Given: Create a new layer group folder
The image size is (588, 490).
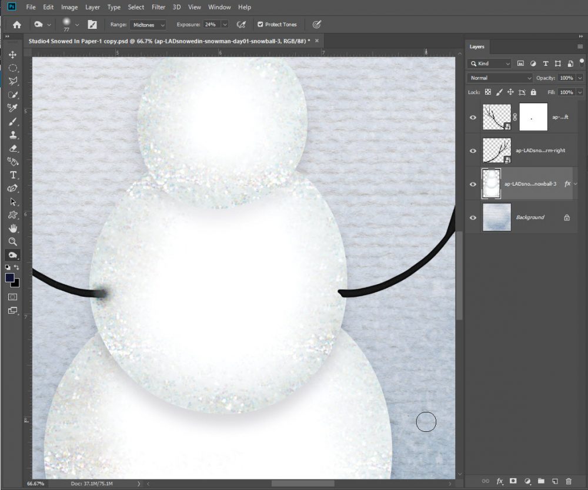Looking at the screenshot, I should (540, 481).
